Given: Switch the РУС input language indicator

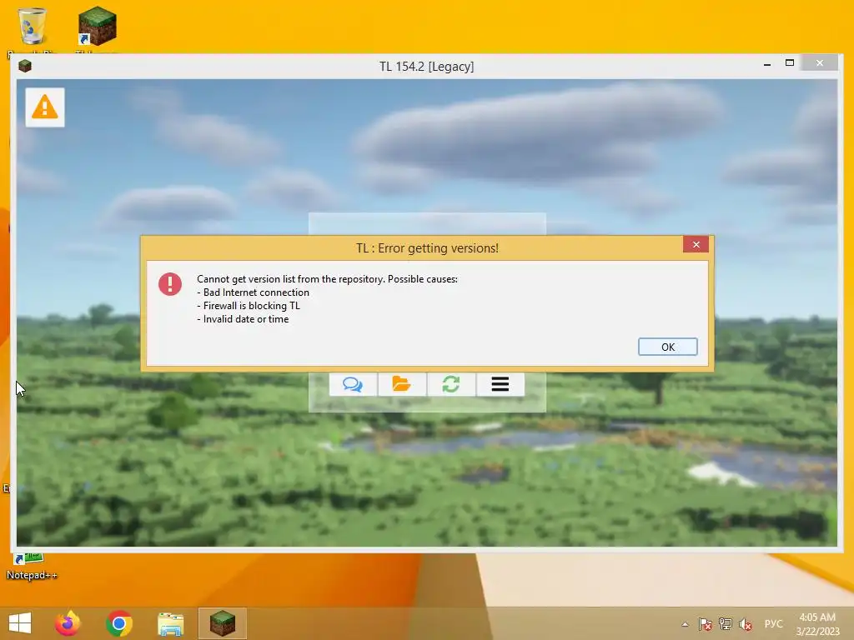Looking at the screenshot, I should pos(773,624).
